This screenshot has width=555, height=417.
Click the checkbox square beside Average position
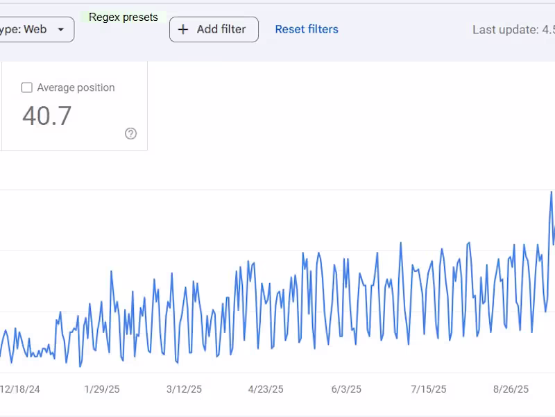coord(26,87)
